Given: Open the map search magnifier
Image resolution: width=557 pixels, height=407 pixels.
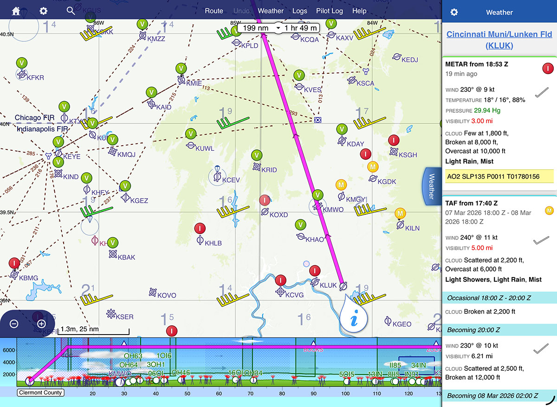Looking at the screenshot, I should pos(71,11).
